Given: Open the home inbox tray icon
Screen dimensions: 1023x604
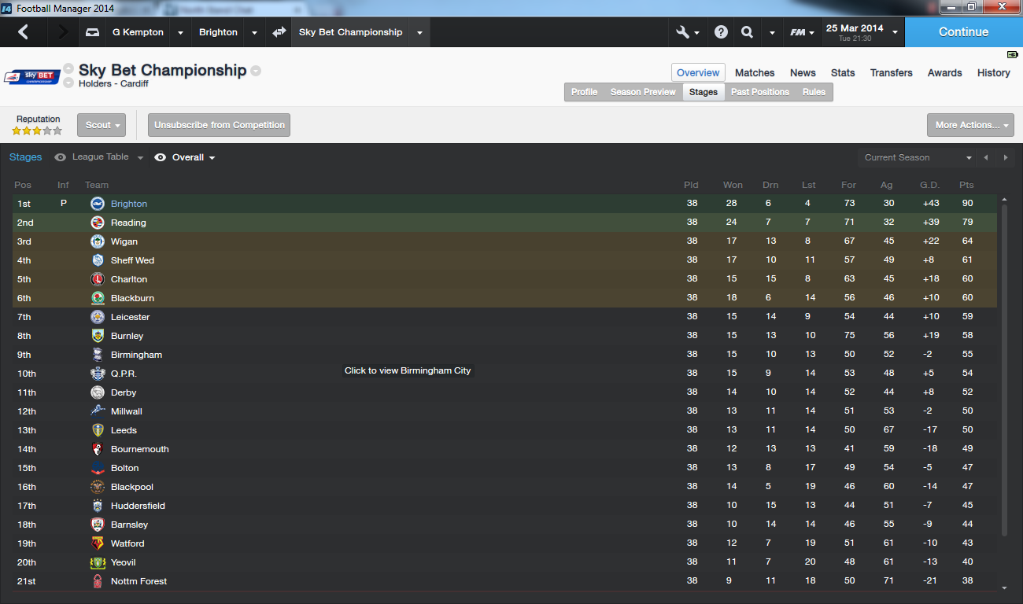Looking at the screenshot, I should [93, 32].
